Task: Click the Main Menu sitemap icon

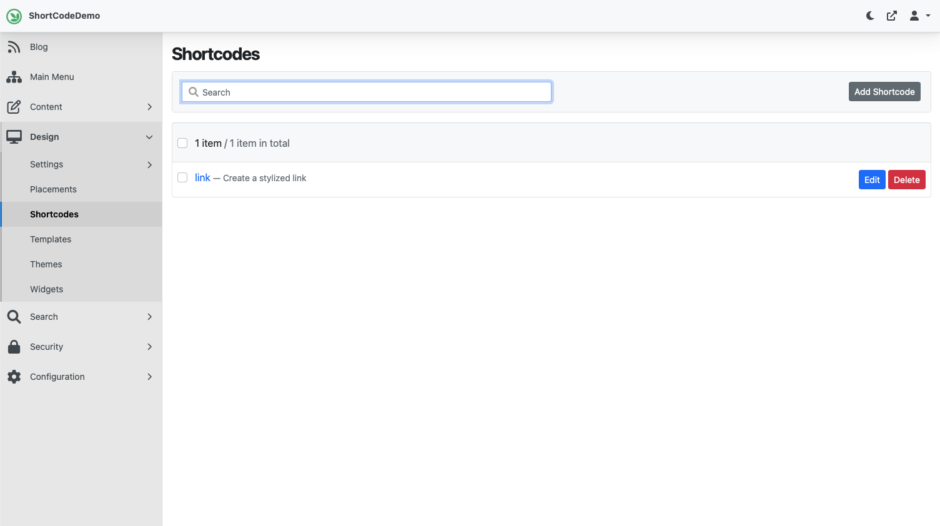Action: click(14, 77)
